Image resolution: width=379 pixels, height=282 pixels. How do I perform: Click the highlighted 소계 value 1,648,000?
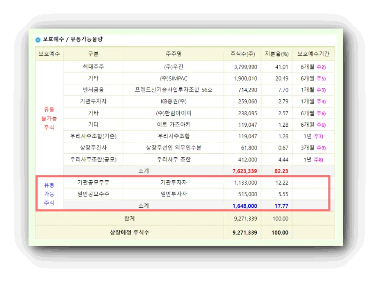point(245,206)
